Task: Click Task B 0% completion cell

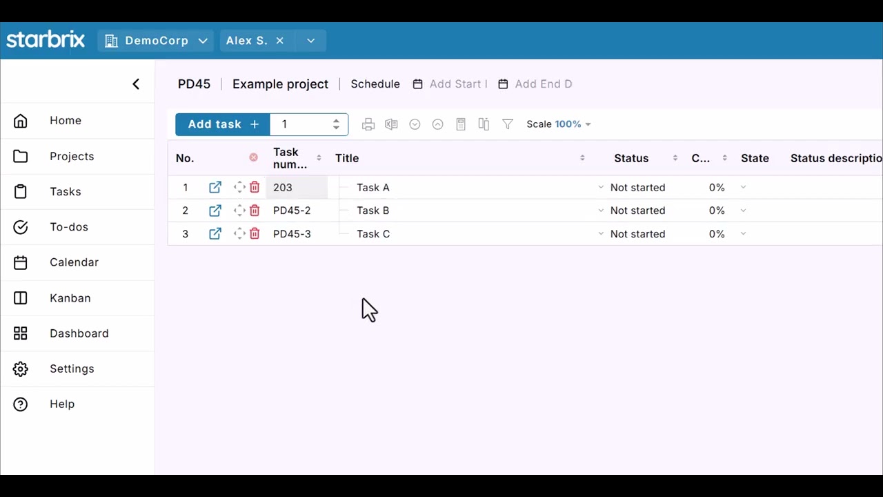Action: pyautogui.click(x=717, y=211)
